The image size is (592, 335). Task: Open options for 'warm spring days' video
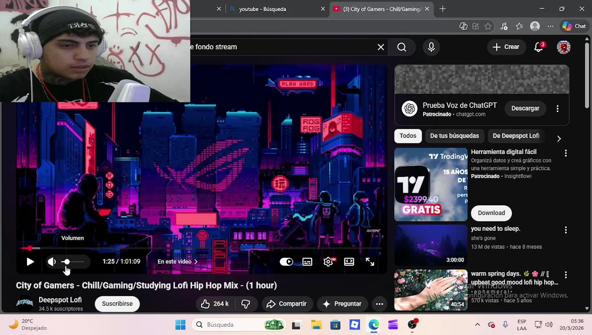(566, 275)
